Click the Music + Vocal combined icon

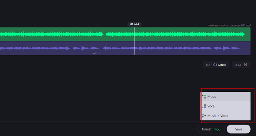click(204, 116)
